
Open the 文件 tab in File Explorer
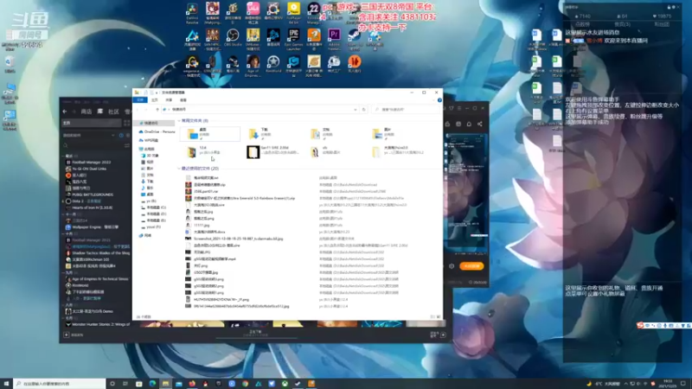pyautogui.click(x=140, y=100)
